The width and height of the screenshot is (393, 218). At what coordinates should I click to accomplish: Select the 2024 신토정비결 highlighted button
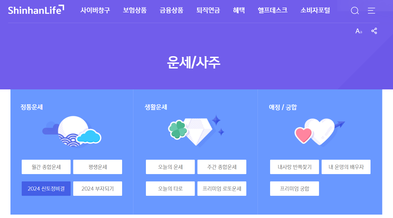point(46,188)
